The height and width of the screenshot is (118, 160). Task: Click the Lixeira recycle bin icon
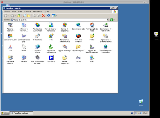click(x=141, y=103)
